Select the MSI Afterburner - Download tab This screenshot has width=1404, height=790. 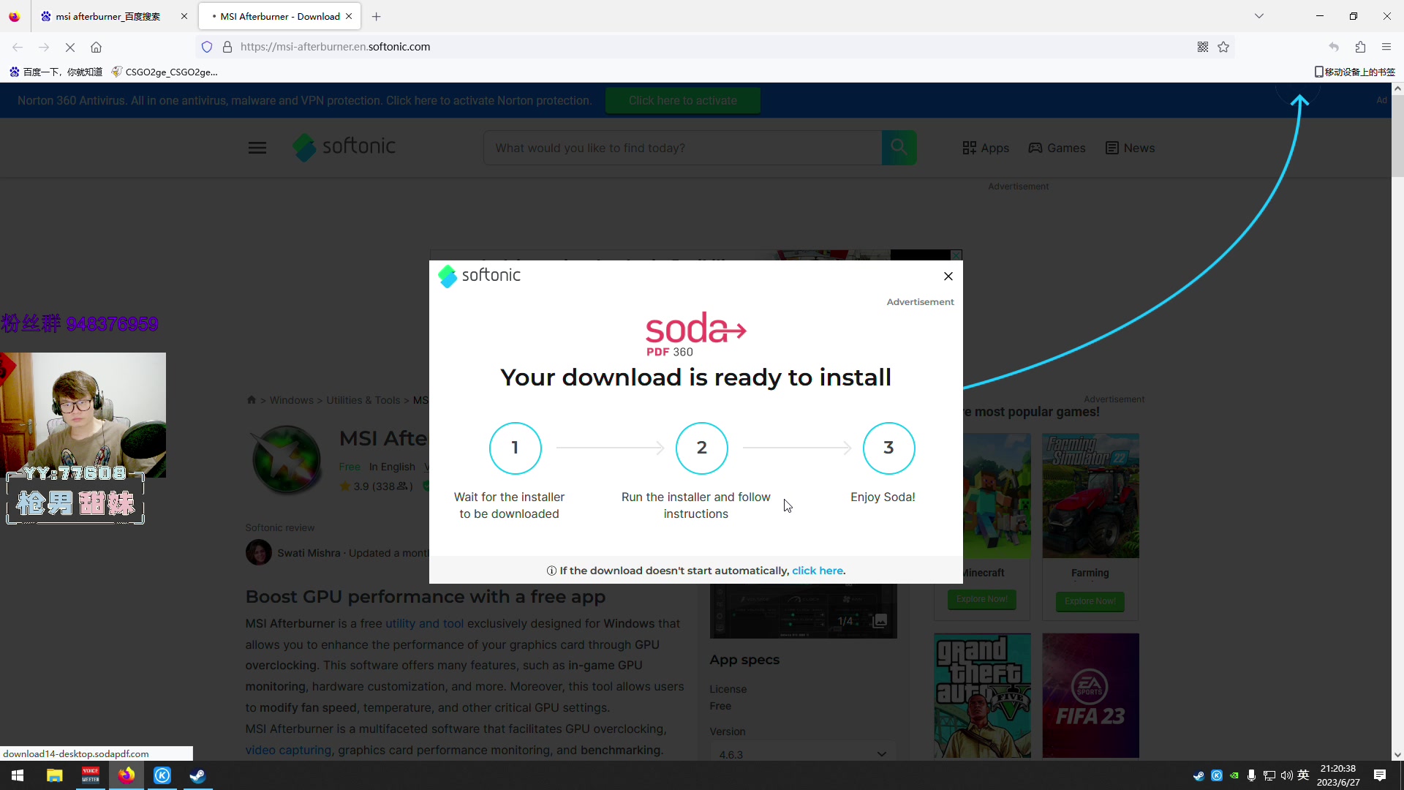click(x=279, y=16)
